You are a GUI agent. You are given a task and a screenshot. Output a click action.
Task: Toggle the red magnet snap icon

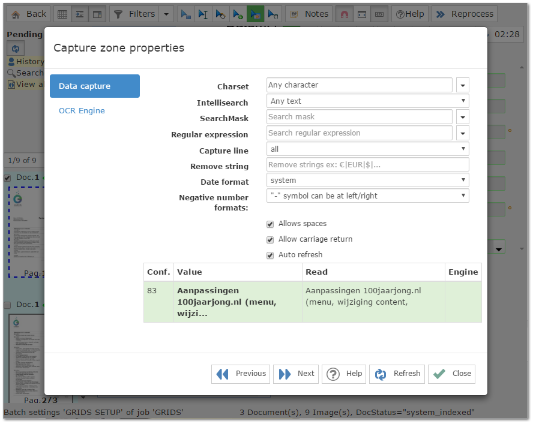[x=345, y=14]
